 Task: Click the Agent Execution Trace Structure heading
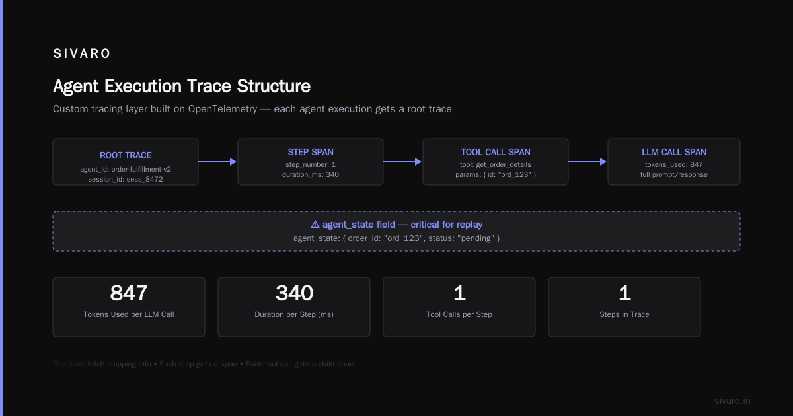tap(182, 87)
